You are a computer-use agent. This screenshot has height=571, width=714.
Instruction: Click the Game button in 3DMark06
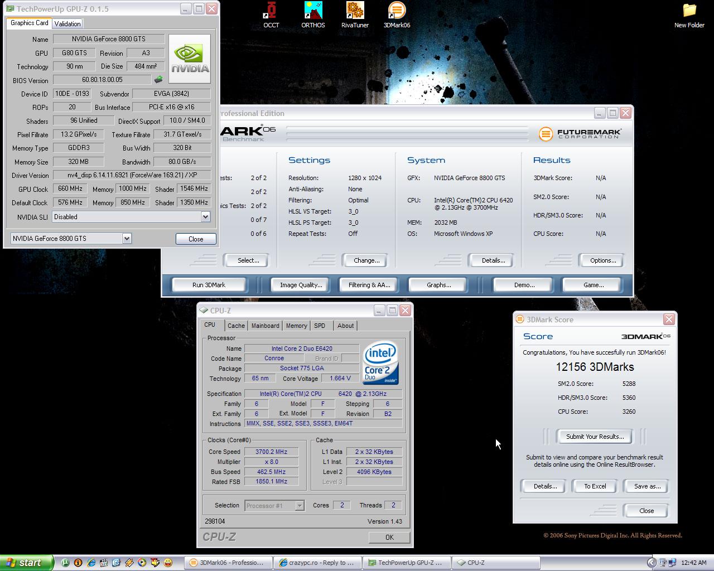593,285
